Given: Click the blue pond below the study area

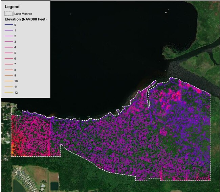Looking at the screenshot, I should tap(54, 186).
